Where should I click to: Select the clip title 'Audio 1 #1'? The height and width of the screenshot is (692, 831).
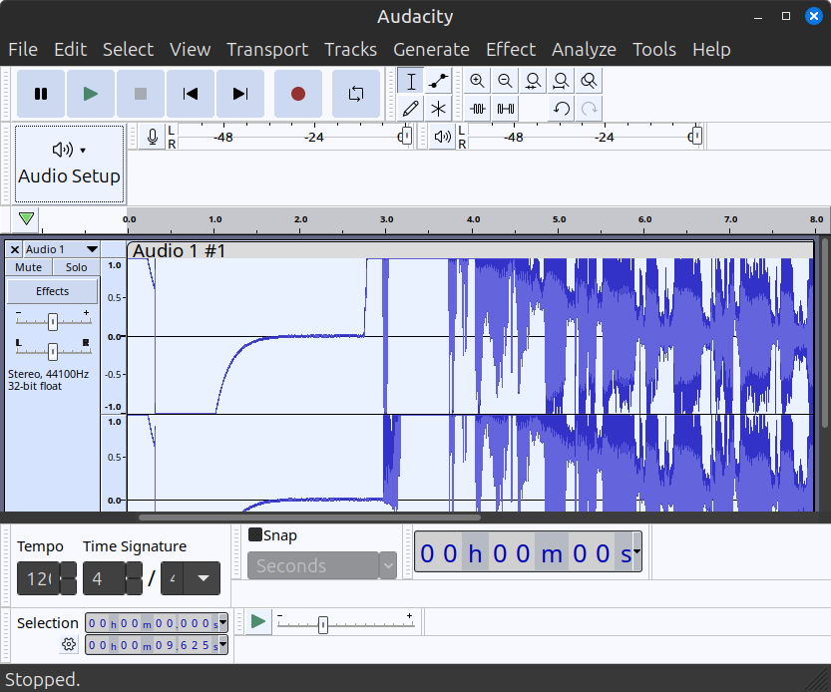[x=180, y=250]
